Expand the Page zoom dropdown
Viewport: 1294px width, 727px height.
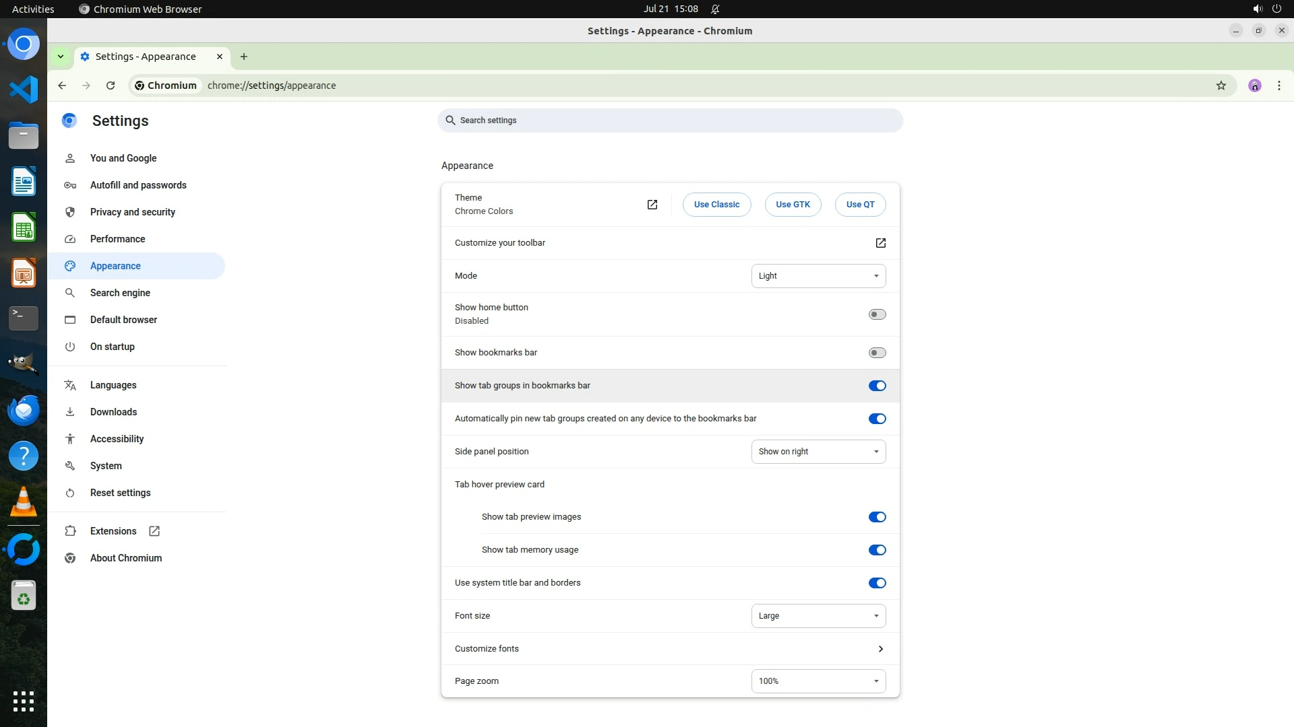pyautogui.click(x=818, y=681)
